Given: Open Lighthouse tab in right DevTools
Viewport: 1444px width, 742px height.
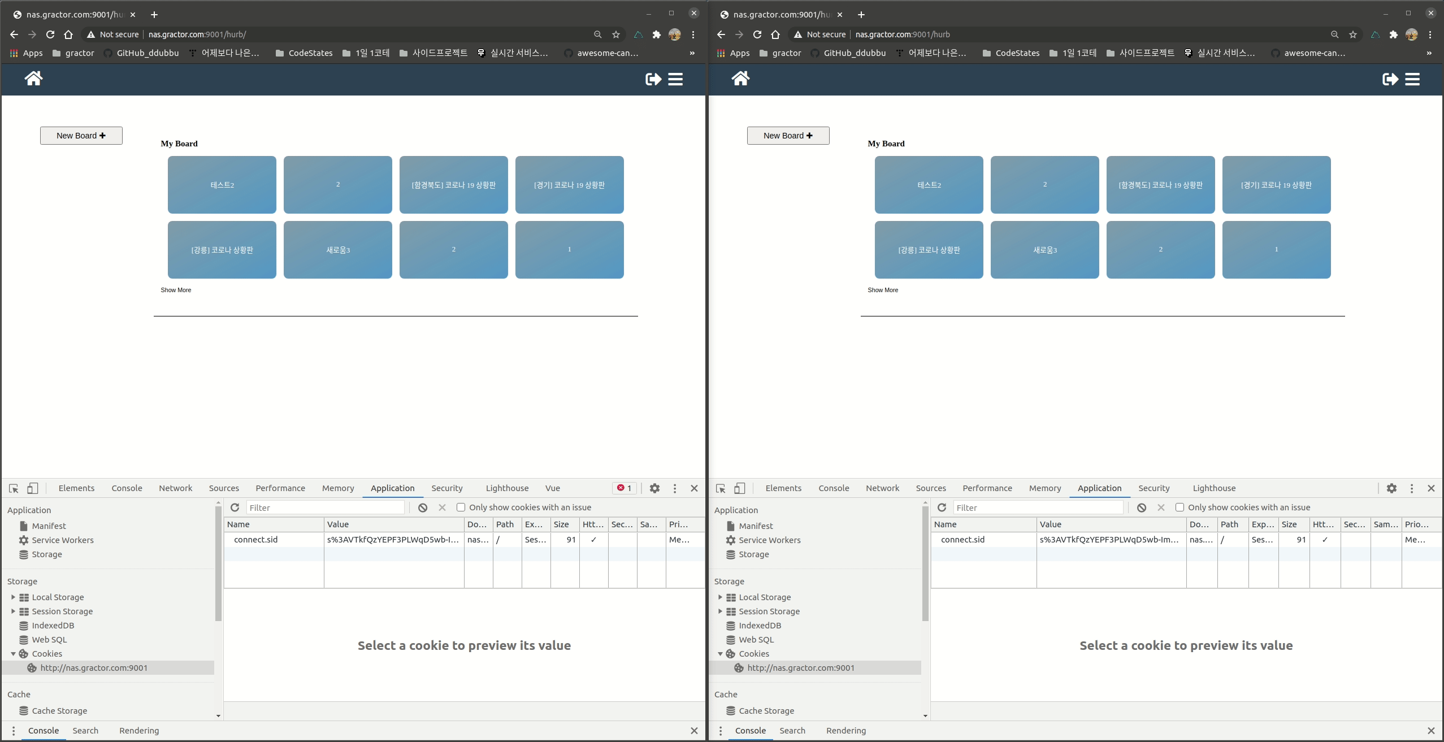Looking at the screenshot, I should point(1214,488).
